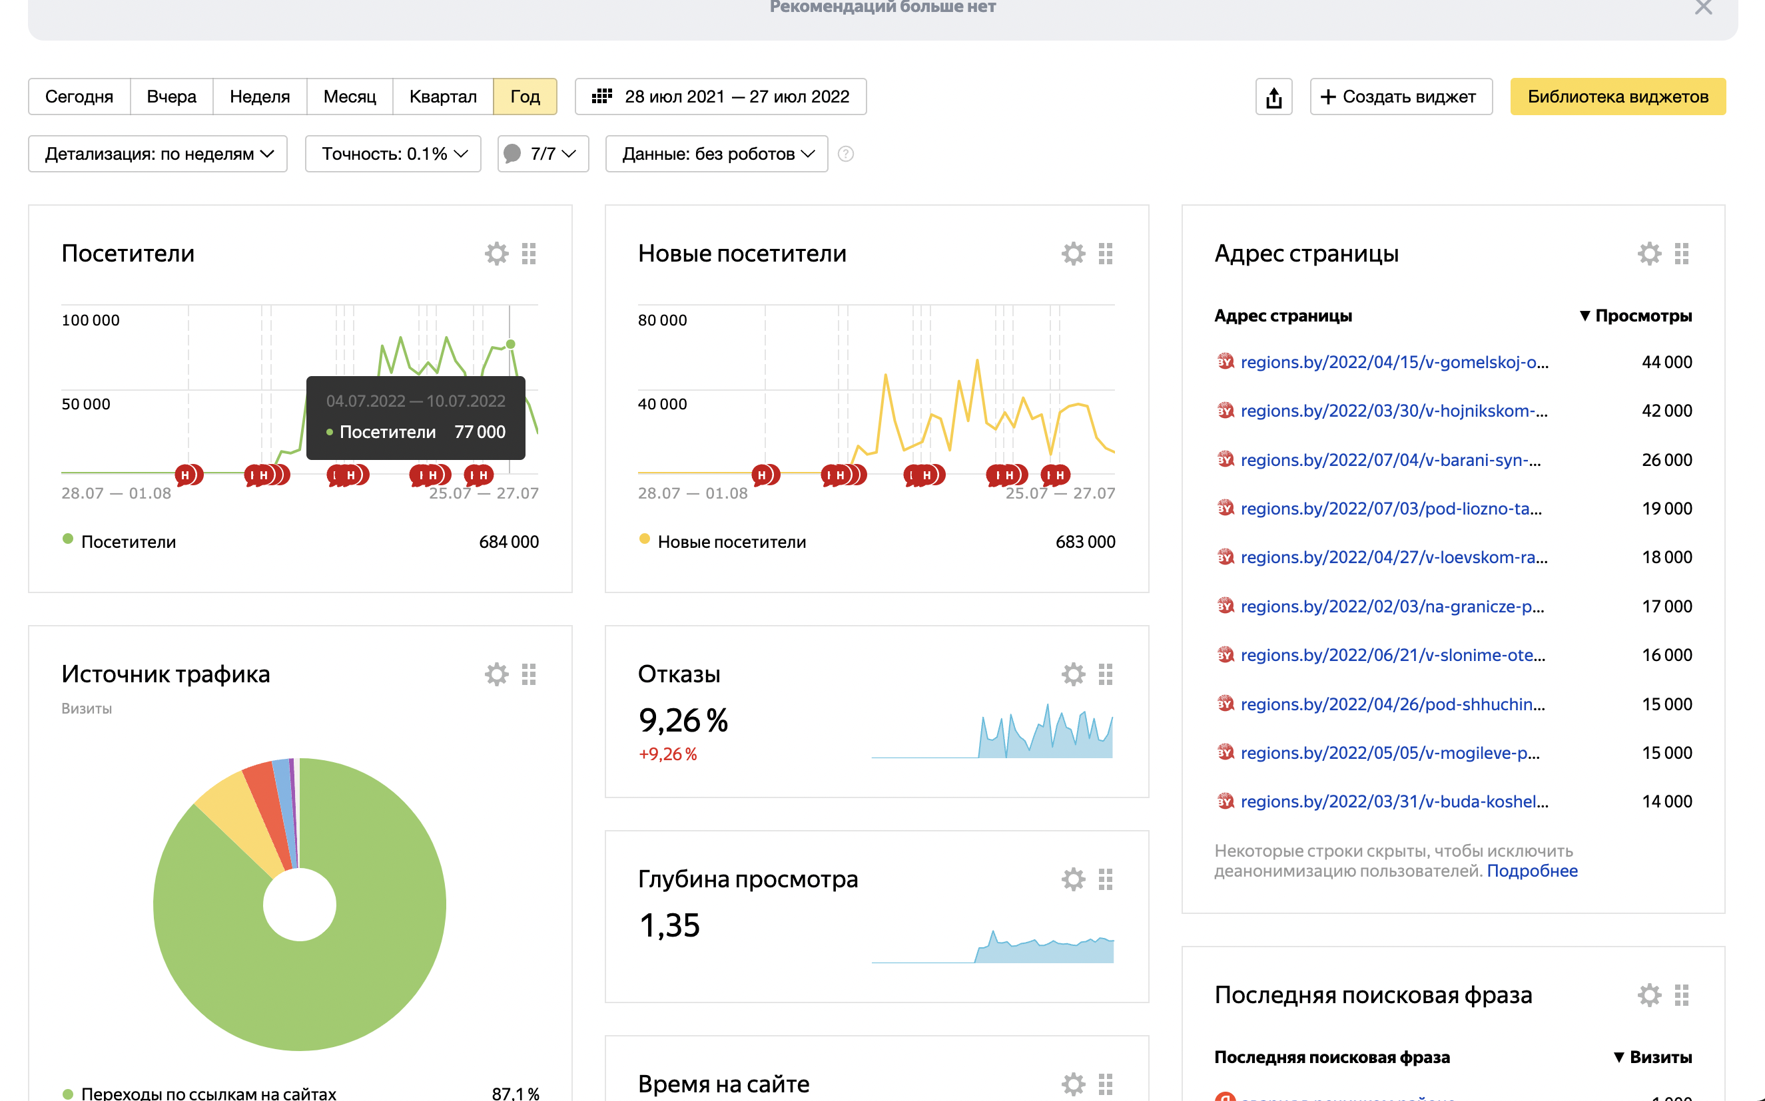Viewport: 1765px width, 1101px height.
Task: Open link regions.by/2022/04/26/pod-shhuchin...
Action: (x=1393, y=704)
